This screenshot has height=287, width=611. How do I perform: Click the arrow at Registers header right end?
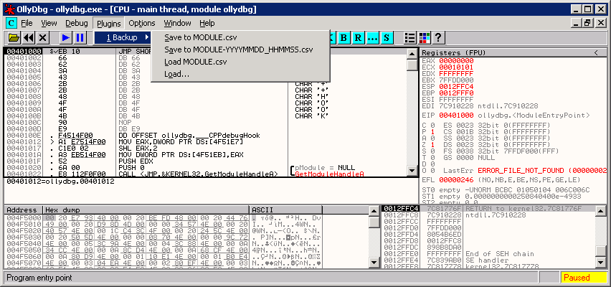click(596, 52)
